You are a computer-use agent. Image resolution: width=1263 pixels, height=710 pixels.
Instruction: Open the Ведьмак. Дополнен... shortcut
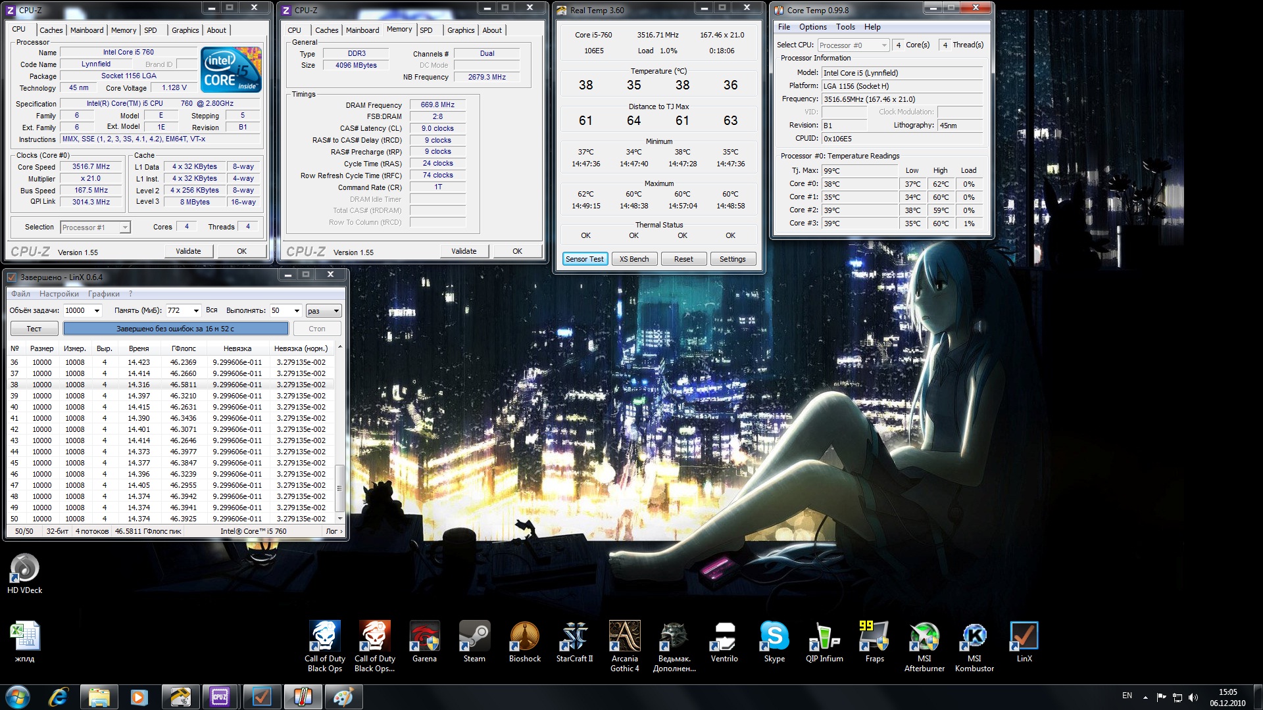[674, 646]
